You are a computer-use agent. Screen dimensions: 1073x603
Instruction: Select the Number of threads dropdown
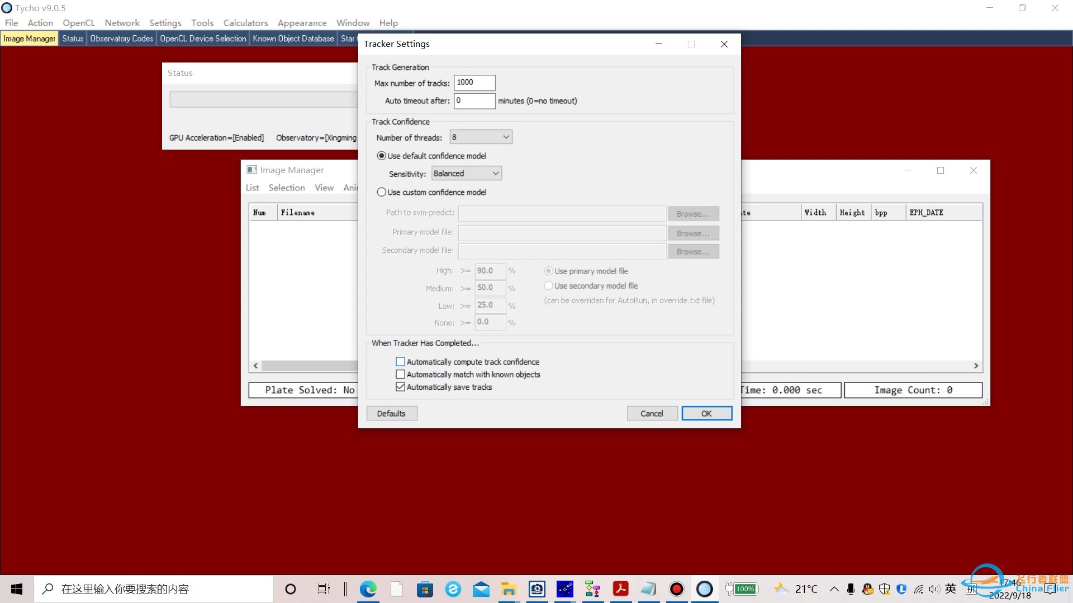[x=479, y=137]
